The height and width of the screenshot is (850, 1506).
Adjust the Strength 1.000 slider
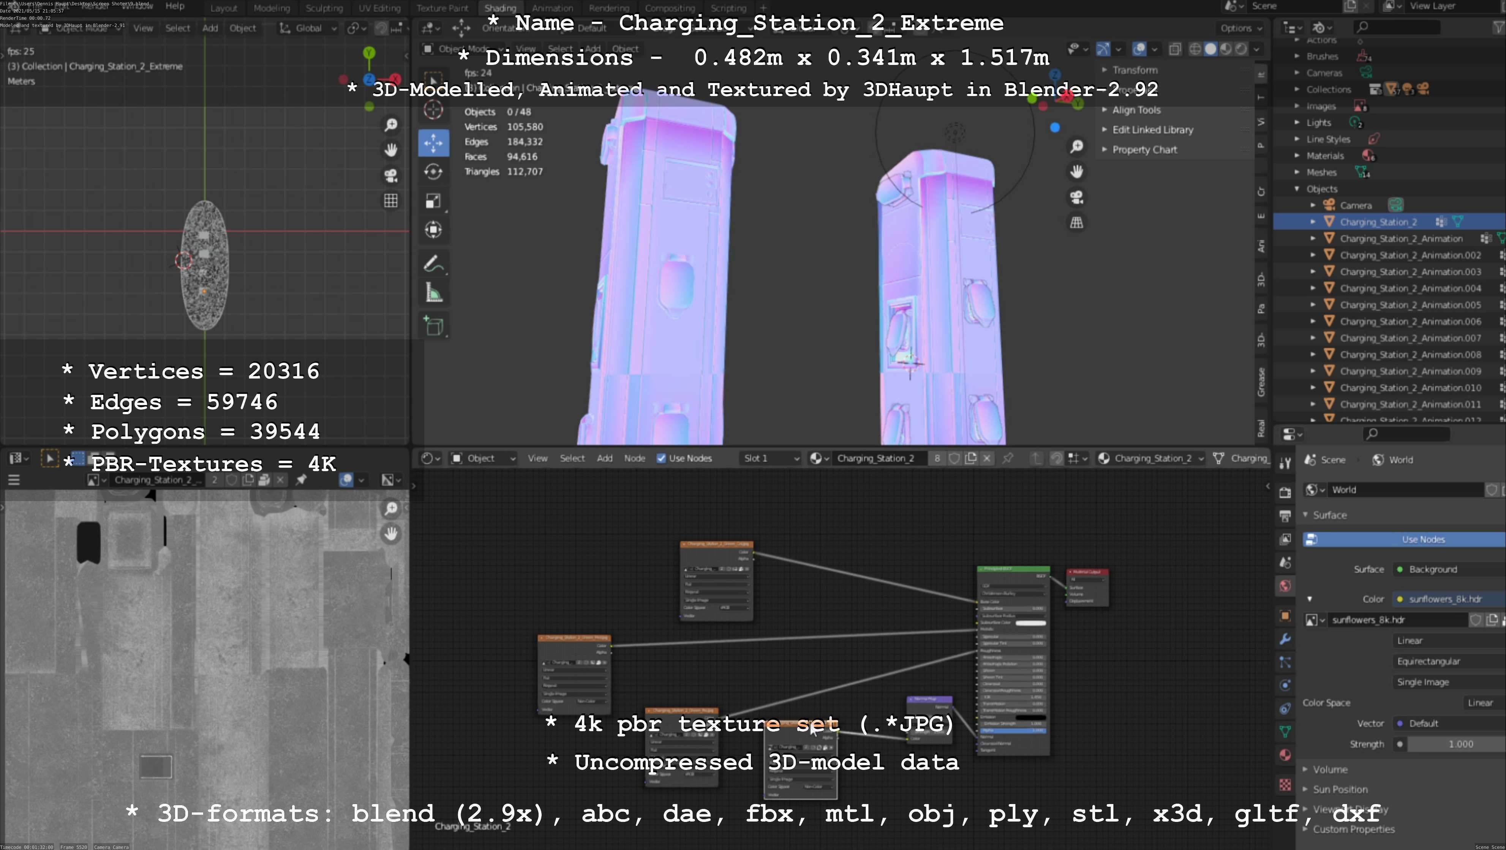point(1456,744)
